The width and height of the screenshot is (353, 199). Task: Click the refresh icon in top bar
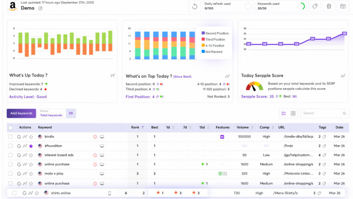(195, 6)
